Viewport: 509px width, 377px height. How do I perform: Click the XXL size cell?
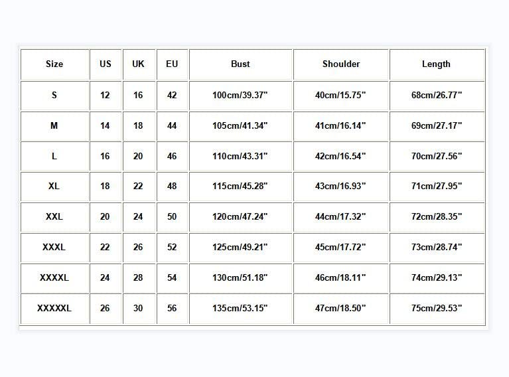54,217
